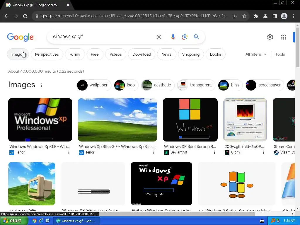This screenshot has height=225, width=300.
Task: Open options for the DeviantArt result
Action: (214, 152)
